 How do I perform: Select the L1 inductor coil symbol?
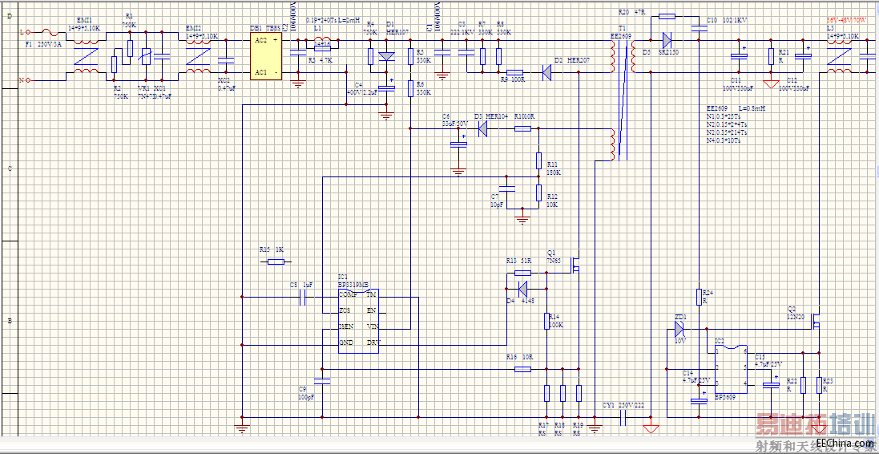[x=322, y=39]
